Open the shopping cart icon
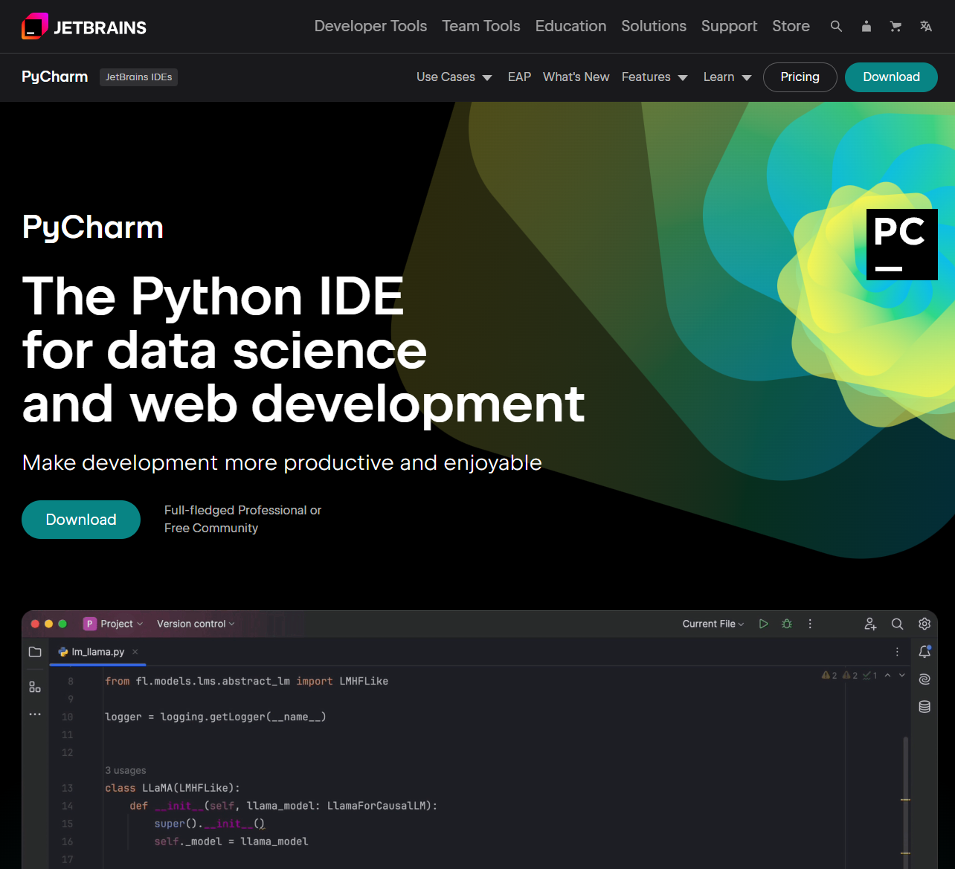 [895, 26]
